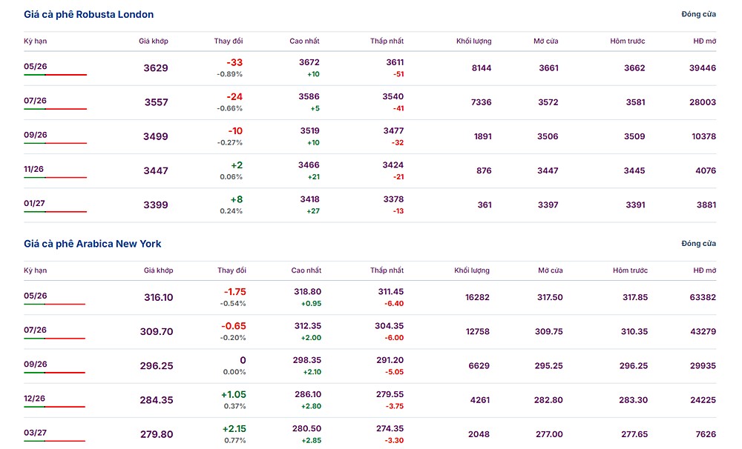742x449 pixels.
Task: Click the Arabica 07/26 matched price 309.70
Action: pos(157,332)
